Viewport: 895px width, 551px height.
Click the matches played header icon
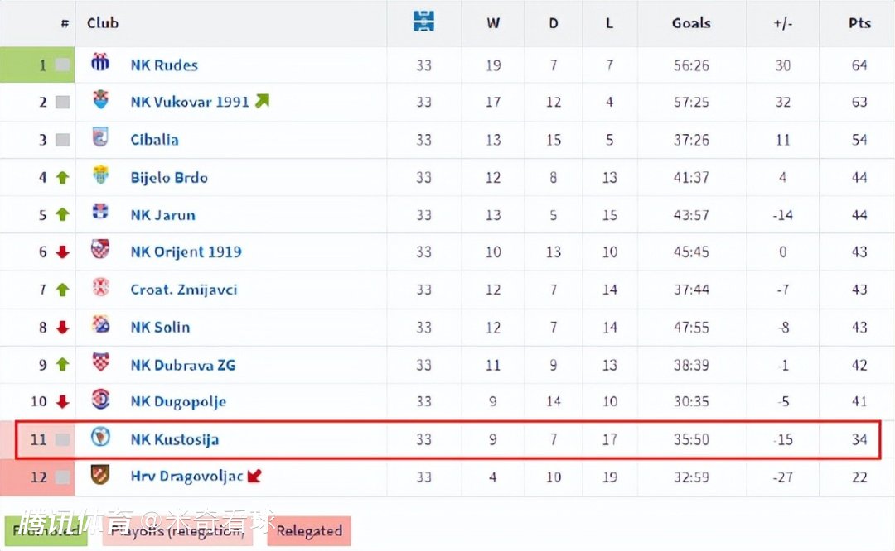click(423, 22)
